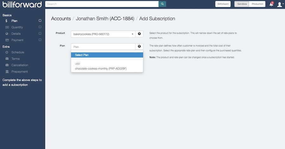
Task: Open the notifications bell
Action: (271, 4)
